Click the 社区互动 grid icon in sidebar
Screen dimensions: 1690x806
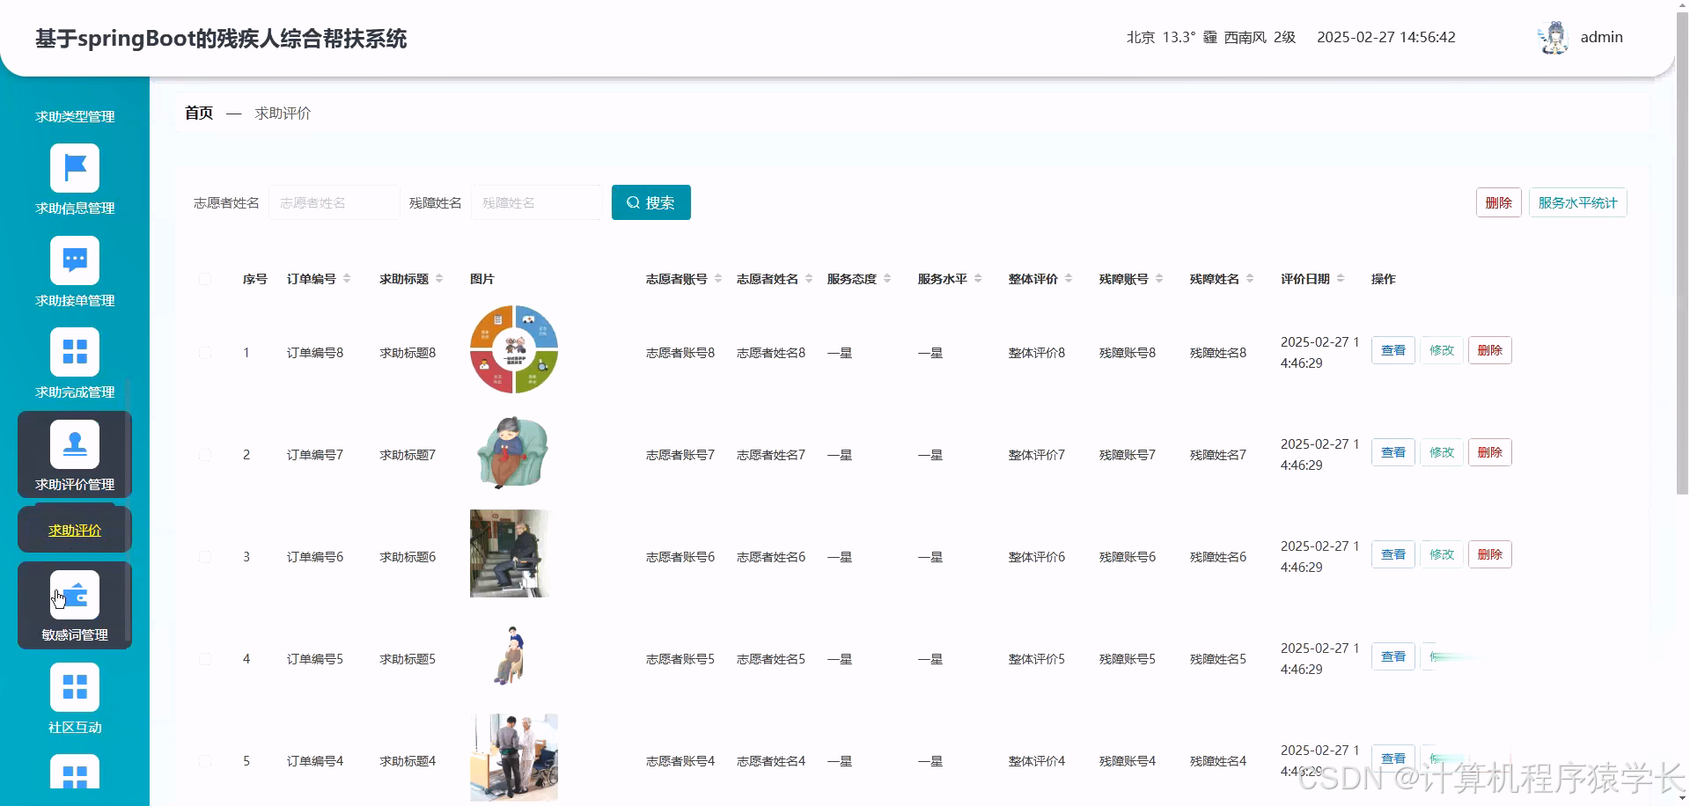click(x=75, y=686)
